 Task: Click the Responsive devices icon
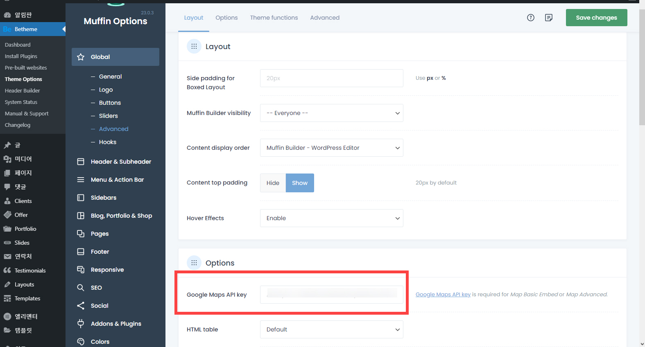tap(81, 270)
